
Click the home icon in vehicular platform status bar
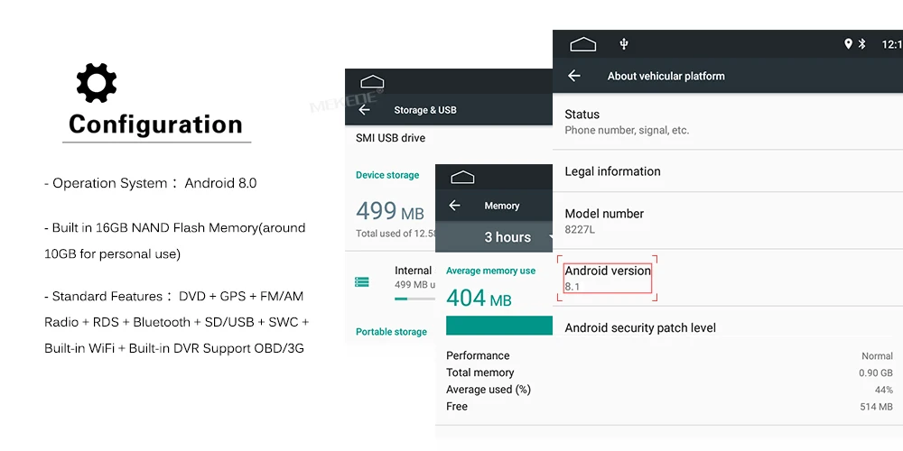[582, 44]
